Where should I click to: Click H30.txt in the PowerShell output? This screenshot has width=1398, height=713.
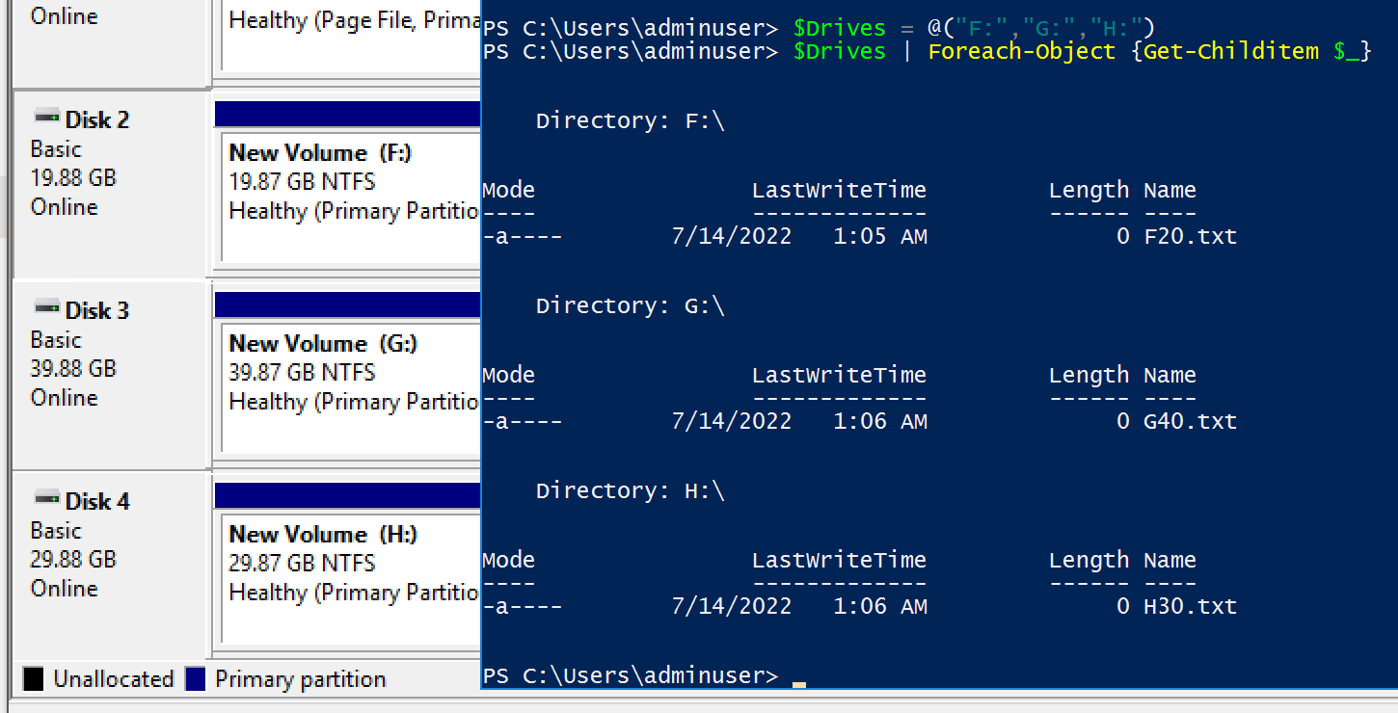(x=1190, y=606)
